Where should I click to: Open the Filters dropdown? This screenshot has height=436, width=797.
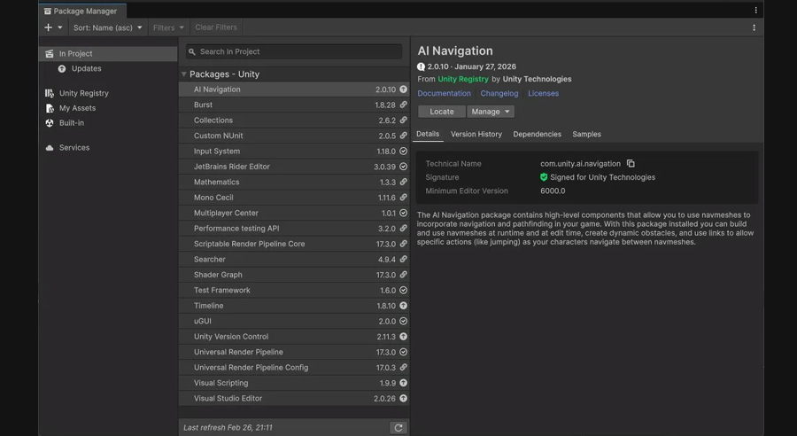[x=168, y=27]
